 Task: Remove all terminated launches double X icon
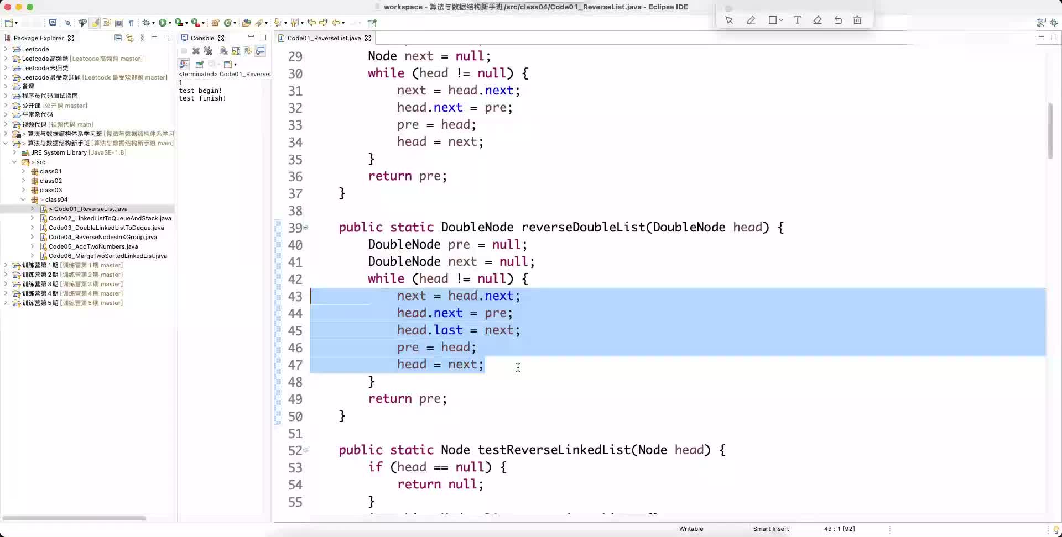(208, 51)
